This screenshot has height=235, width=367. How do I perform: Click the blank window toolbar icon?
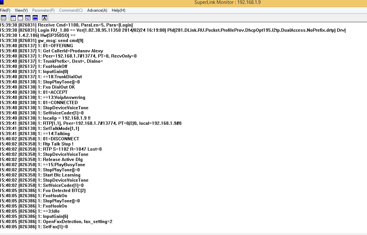pos(20,18)
